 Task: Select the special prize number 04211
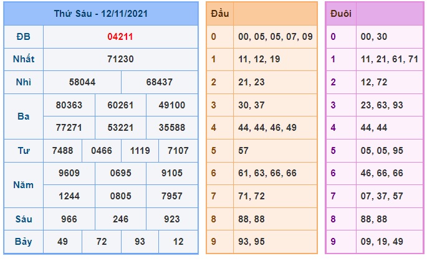pos(120,37)
